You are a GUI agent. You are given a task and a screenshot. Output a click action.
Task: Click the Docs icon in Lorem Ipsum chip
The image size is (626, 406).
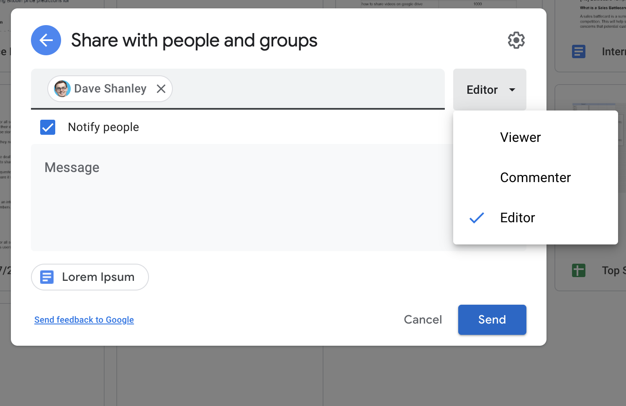pyautogui.click(x=47, y=277)
